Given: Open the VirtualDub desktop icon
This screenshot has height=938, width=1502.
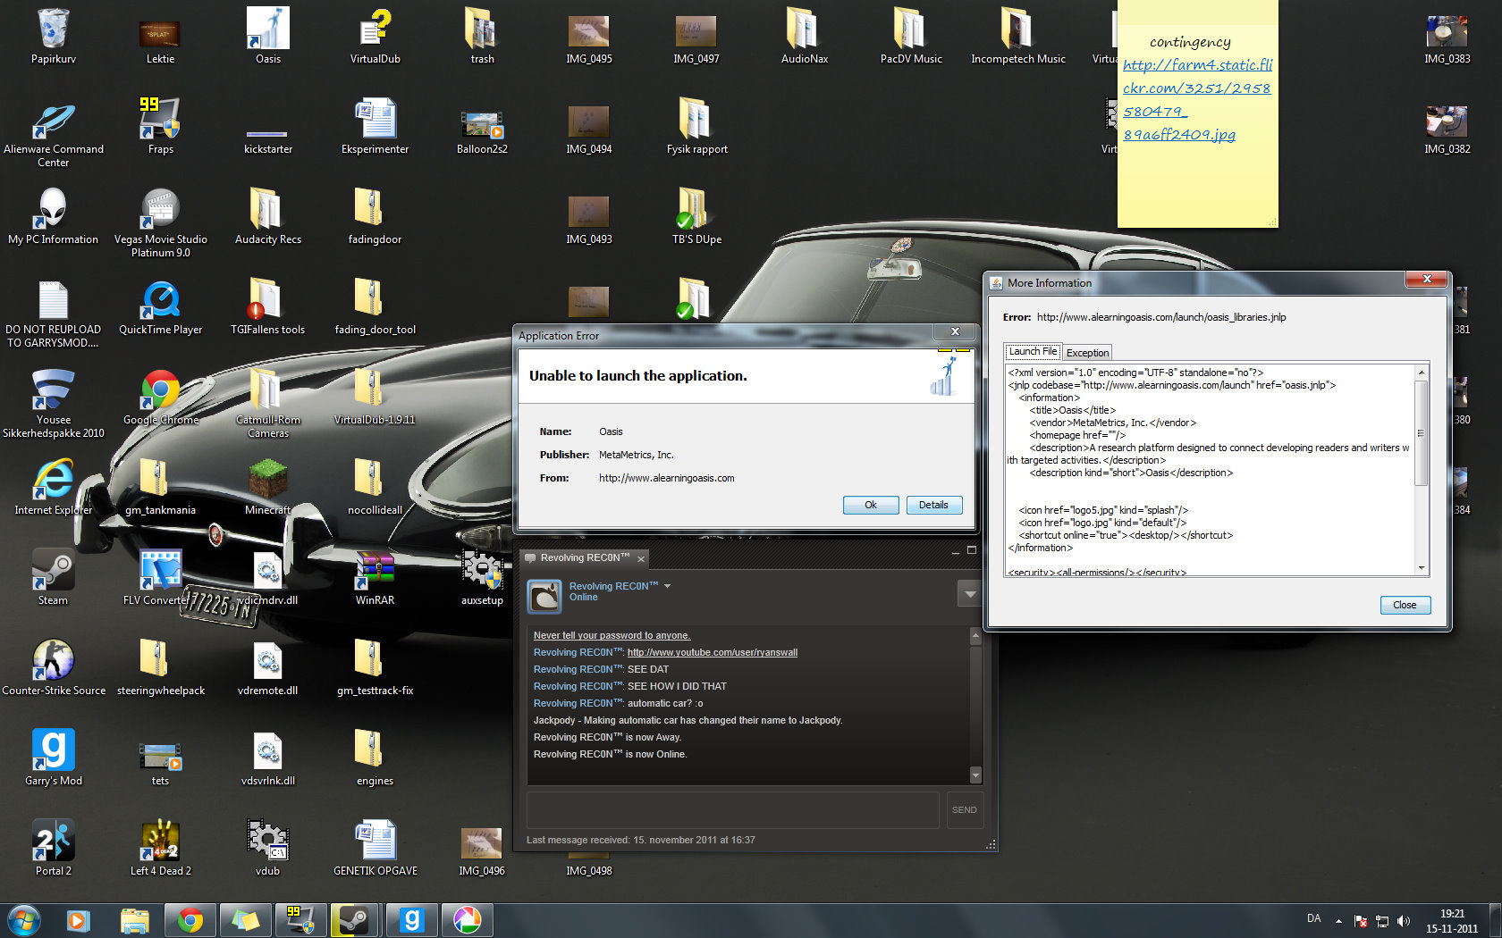Looking at the screenshot, I should 375,30.
